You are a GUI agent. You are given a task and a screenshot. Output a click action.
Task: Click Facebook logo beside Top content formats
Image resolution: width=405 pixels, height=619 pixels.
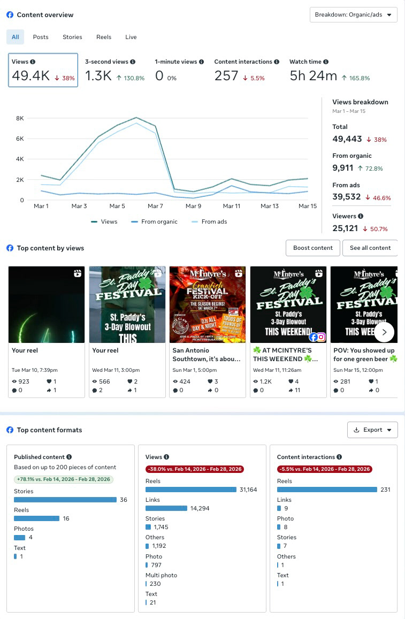coord(10,430)
